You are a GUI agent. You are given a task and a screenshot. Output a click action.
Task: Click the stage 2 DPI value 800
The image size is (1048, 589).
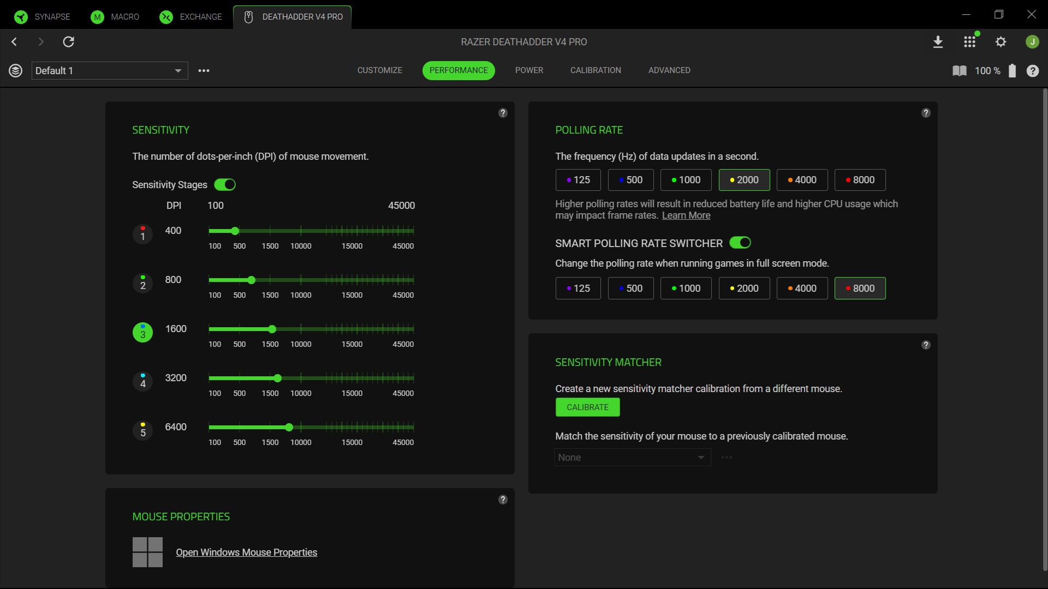pyautogui.click(x=173, y=280)
